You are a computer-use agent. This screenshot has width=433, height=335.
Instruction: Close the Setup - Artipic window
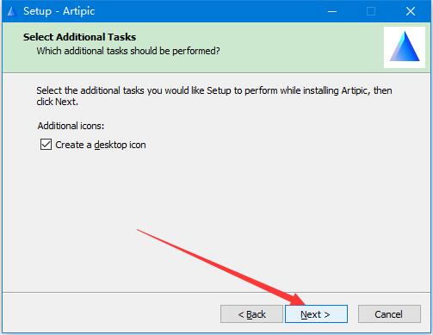[411, 11]
